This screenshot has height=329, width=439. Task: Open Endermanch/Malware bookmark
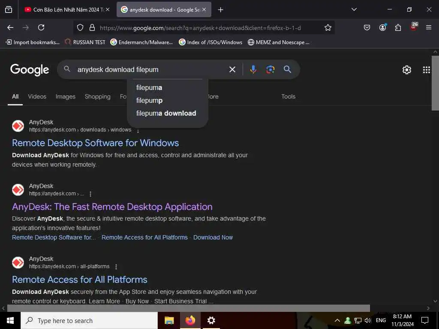tap(141, 42)
